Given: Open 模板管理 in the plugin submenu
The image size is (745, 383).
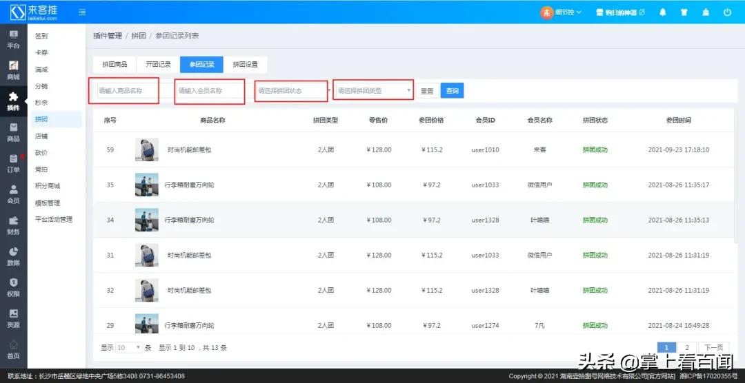Looking at the screenshot, I should pos(48,203).
